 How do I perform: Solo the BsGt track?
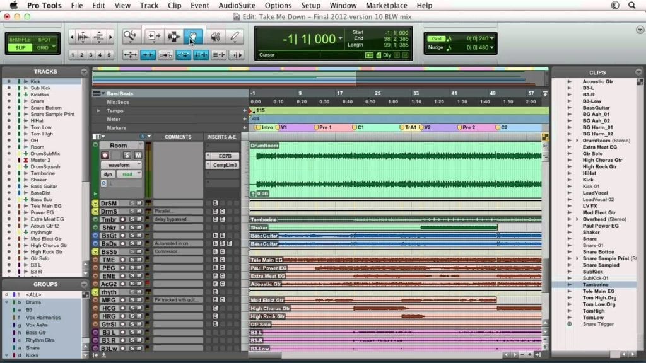[132, 236]
